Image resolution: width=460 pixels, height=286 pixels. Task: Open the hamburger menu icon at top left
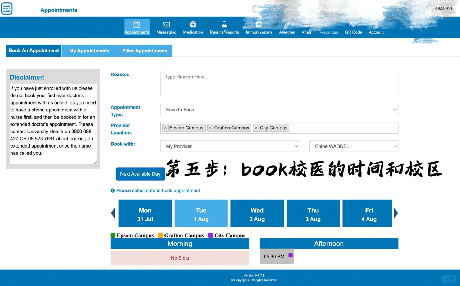(7, 8)
